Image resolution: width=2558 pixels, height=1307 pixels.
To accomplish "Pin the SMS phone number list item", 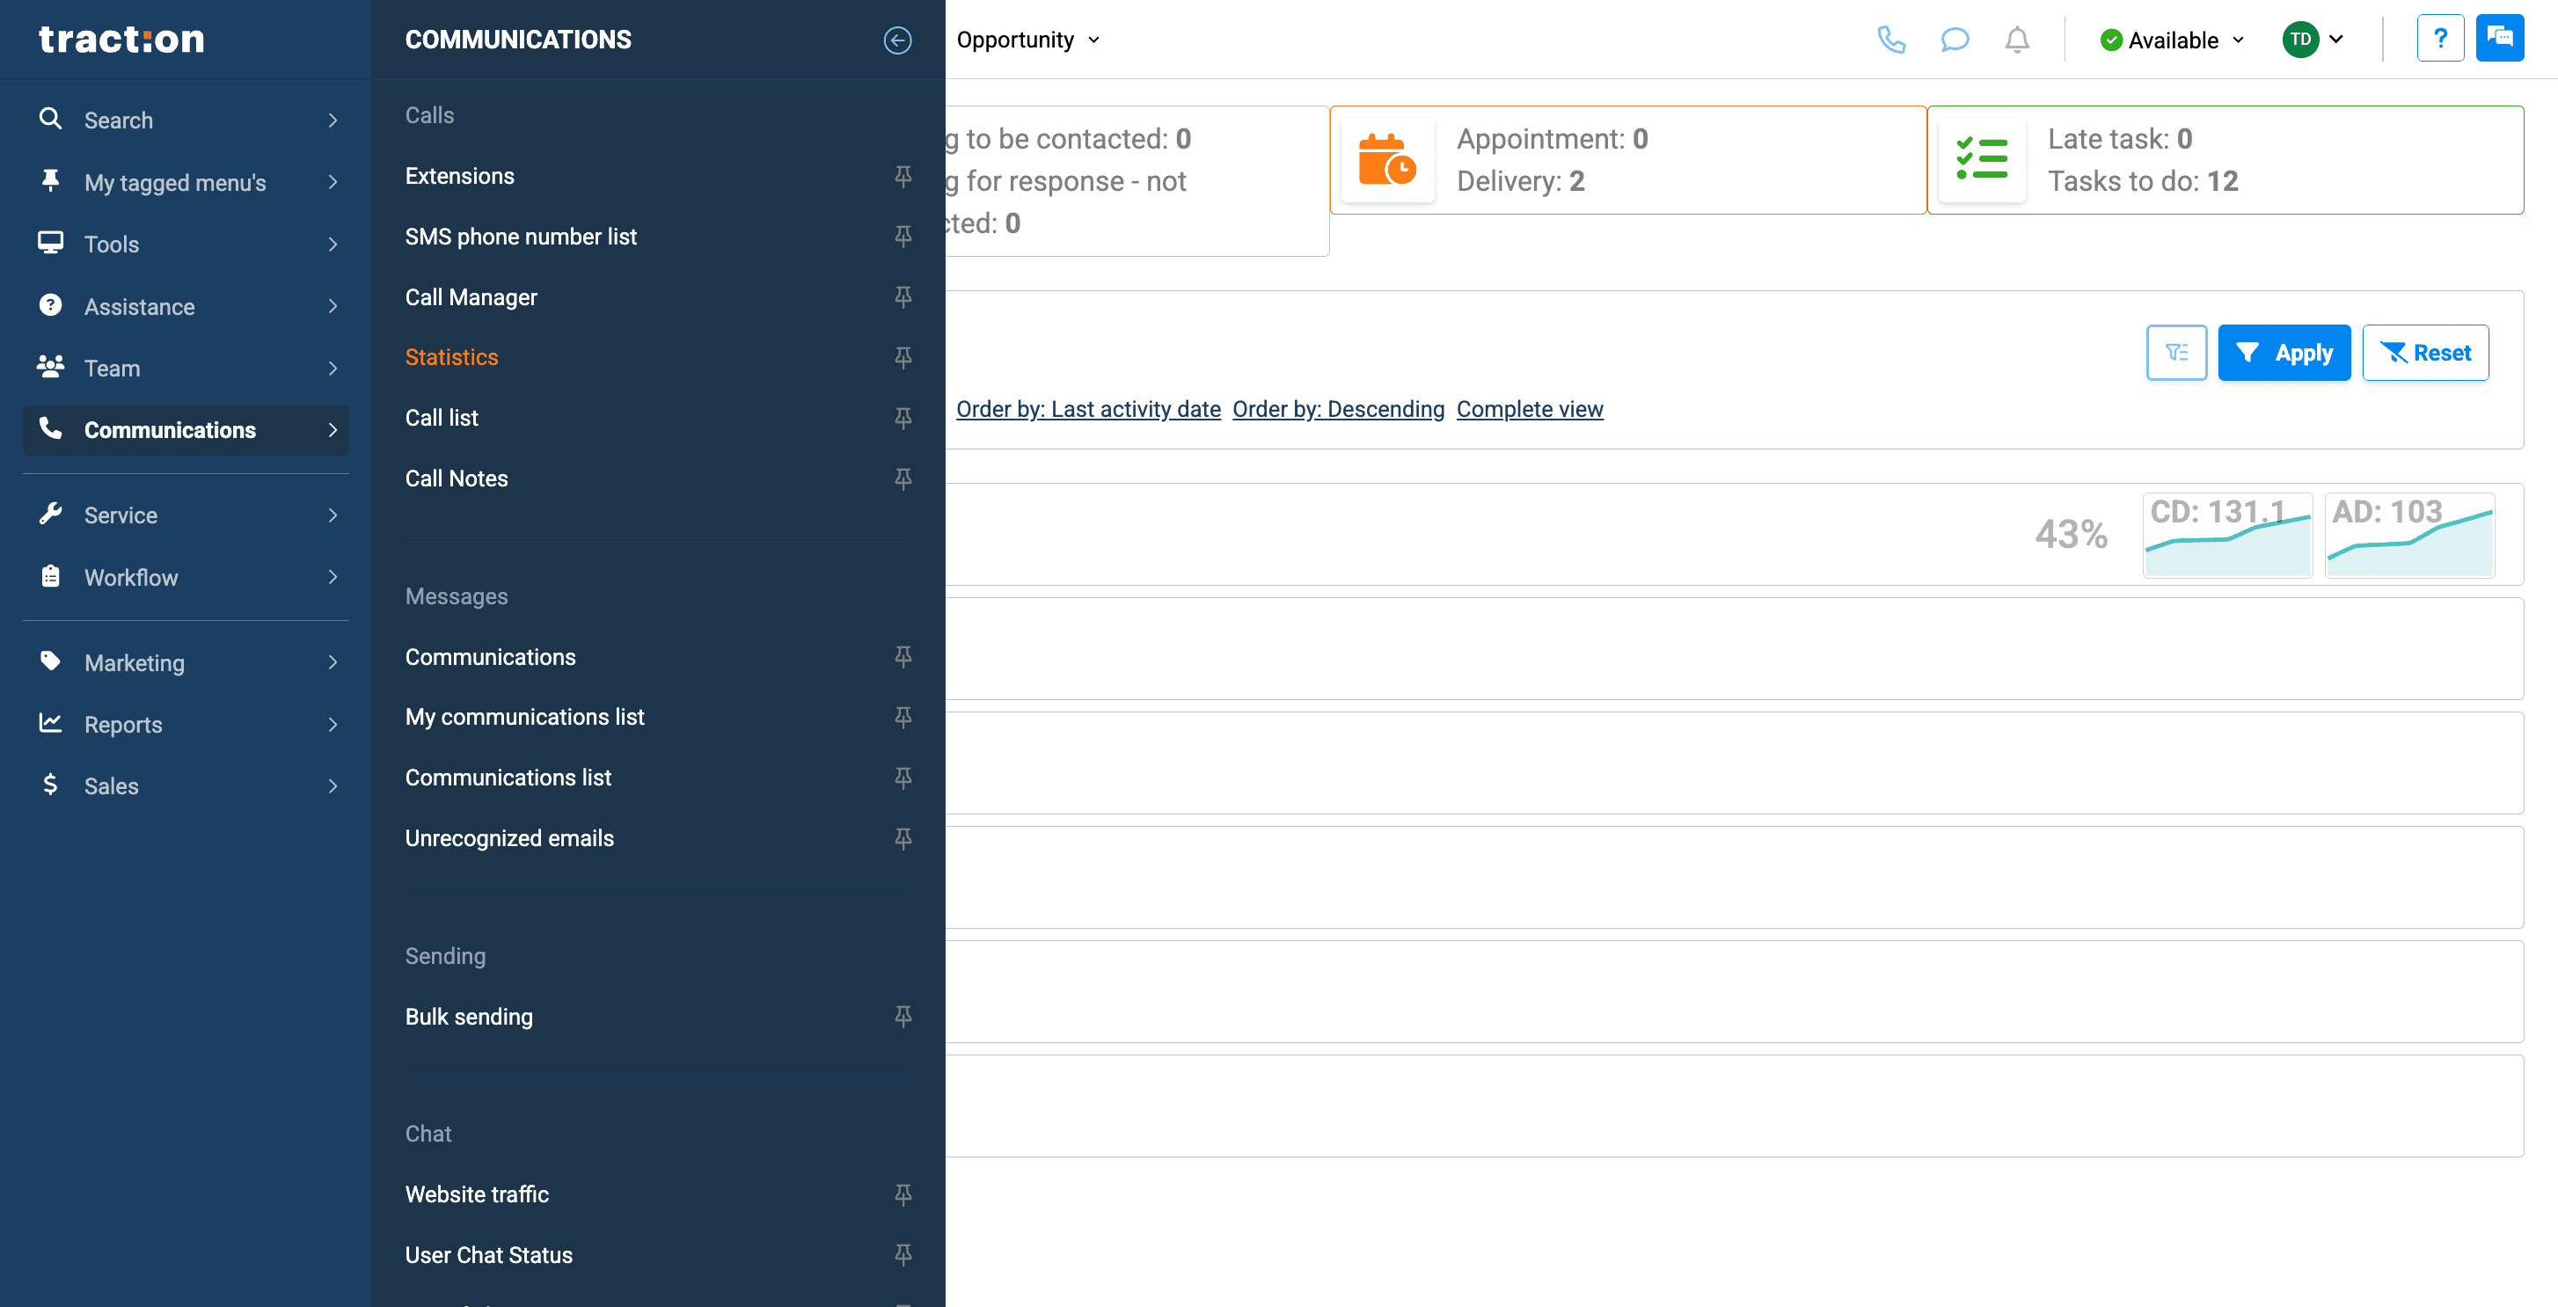I will pyautogui.click(x=903, y=237).
